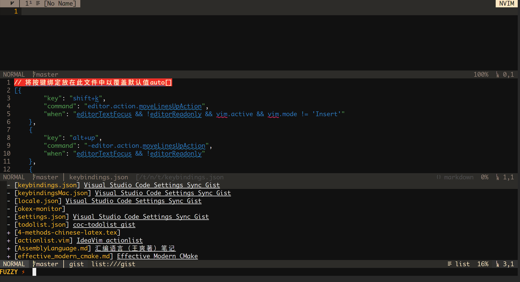520x282 pixels.
Task: Click the braces filetype icon beside markdown
Action: point(439,177)
